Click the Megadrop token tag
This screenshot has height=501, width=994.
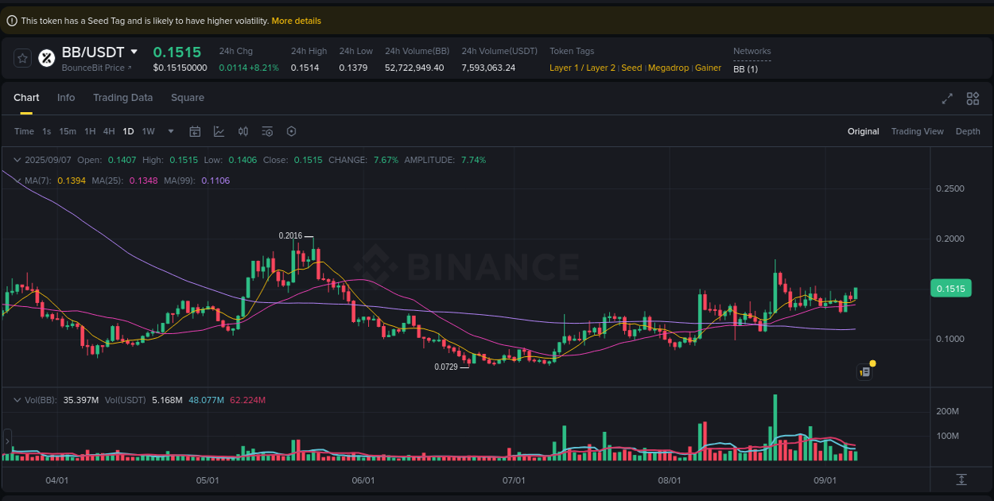point(668,68)
